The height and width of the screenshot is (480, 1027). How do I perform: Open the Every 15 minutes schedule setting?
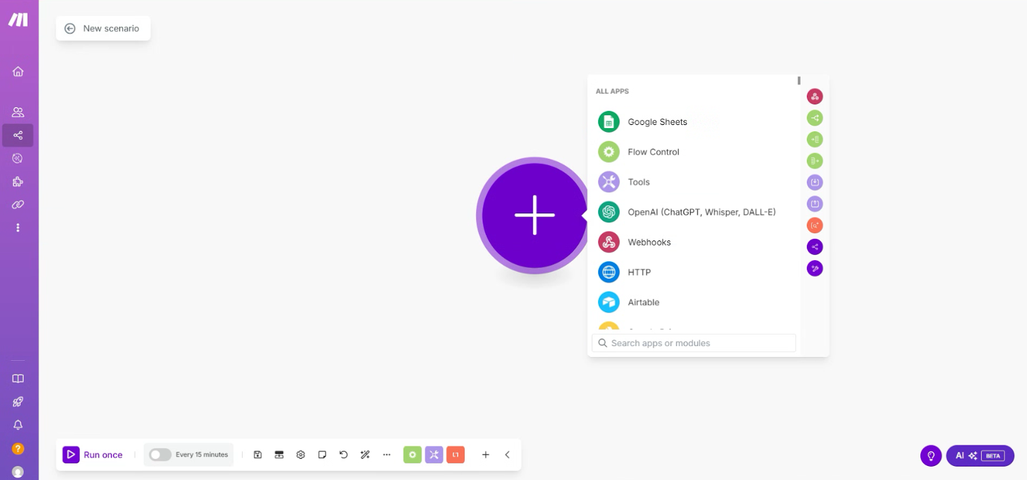(202, 454)
